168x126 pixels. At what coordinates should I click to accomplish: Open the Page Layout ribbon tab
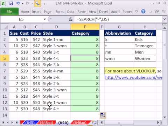pos(48,12)
